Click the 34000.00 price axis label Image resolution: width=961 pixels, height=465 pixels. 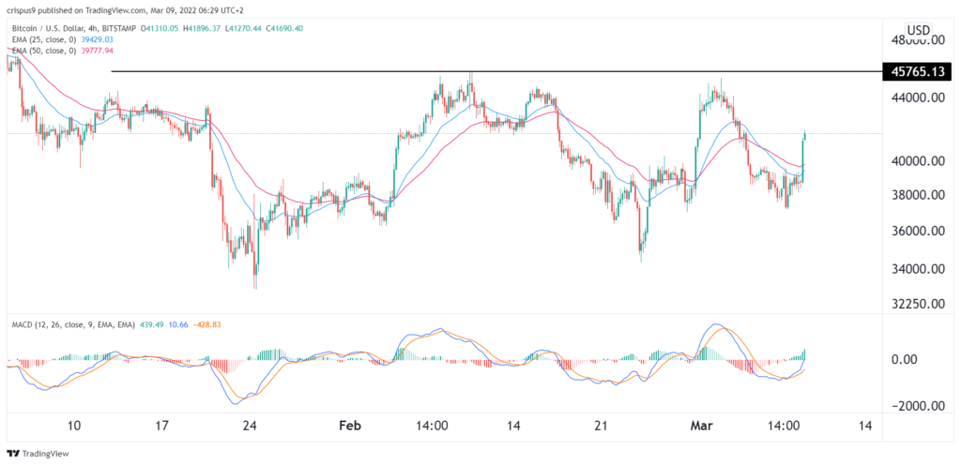coord(918,269)
